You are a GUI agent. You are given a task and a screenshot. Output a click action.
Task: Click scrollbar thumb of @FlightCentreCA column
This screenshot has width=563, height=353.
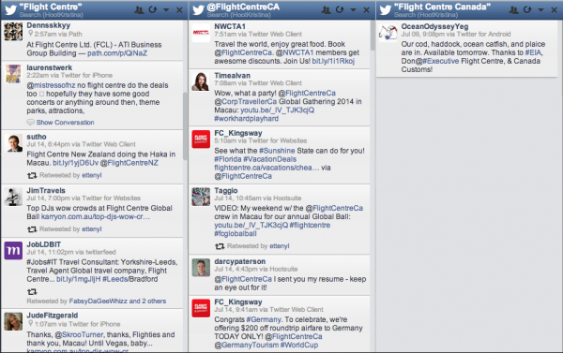tap(373, 36)
